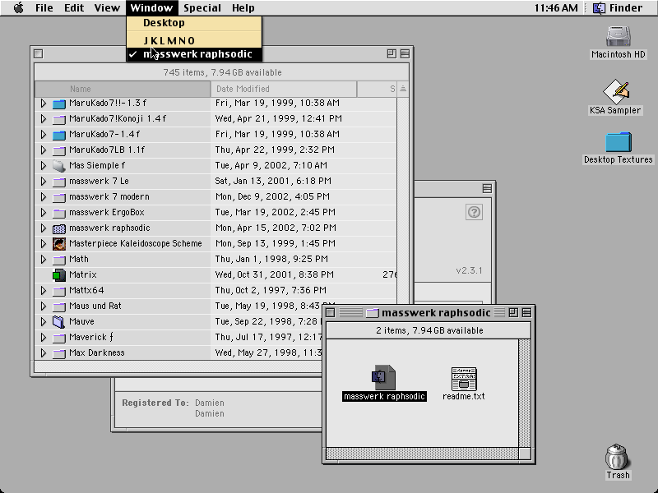Select the readme.txt document icon

tap(464, 378)
